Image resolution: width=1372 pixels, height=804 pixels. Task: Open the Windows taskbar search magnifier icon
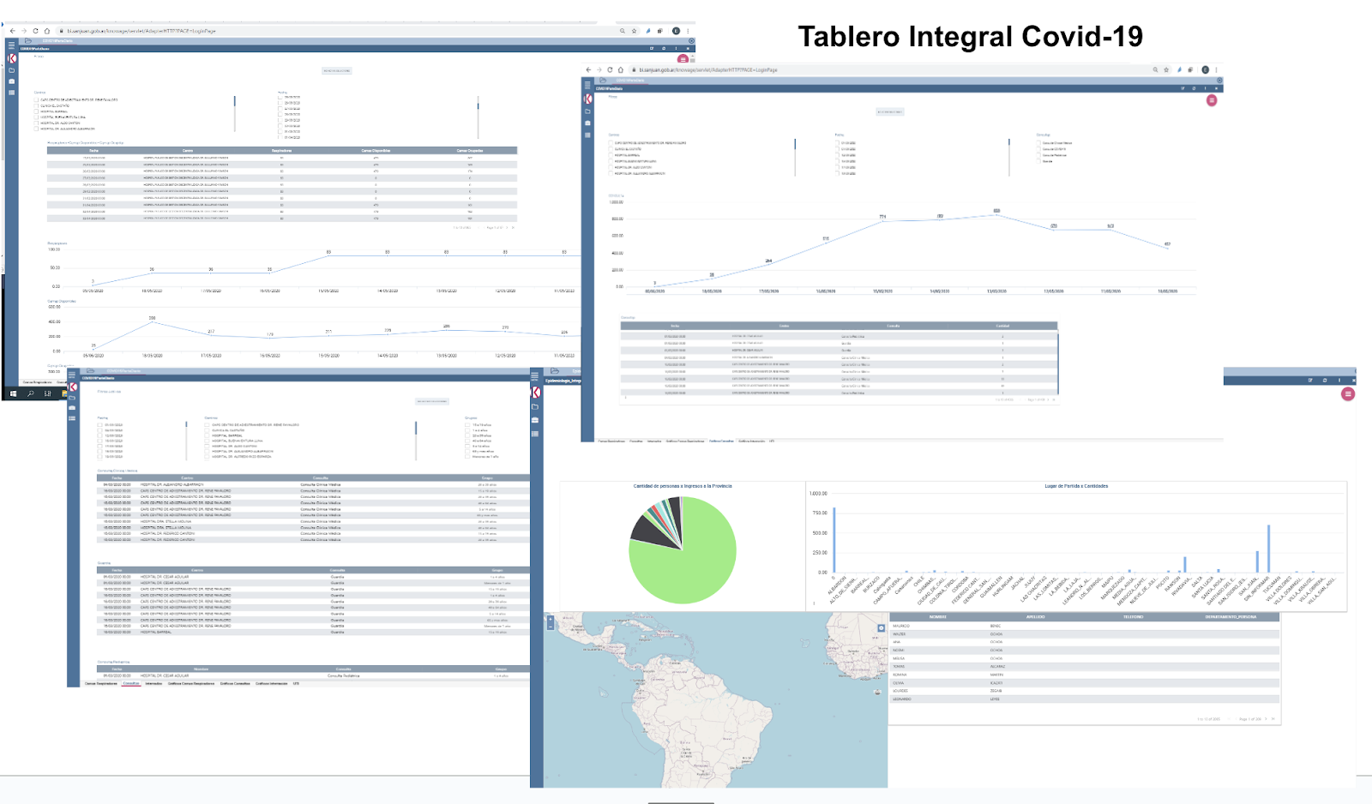coord(31,393)
